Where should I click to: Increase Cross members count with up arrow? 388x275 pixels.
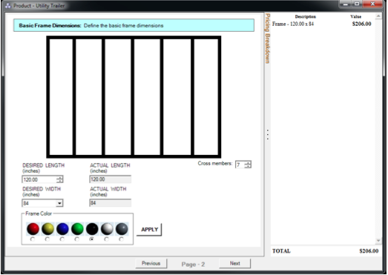click(x=248, y=163)
